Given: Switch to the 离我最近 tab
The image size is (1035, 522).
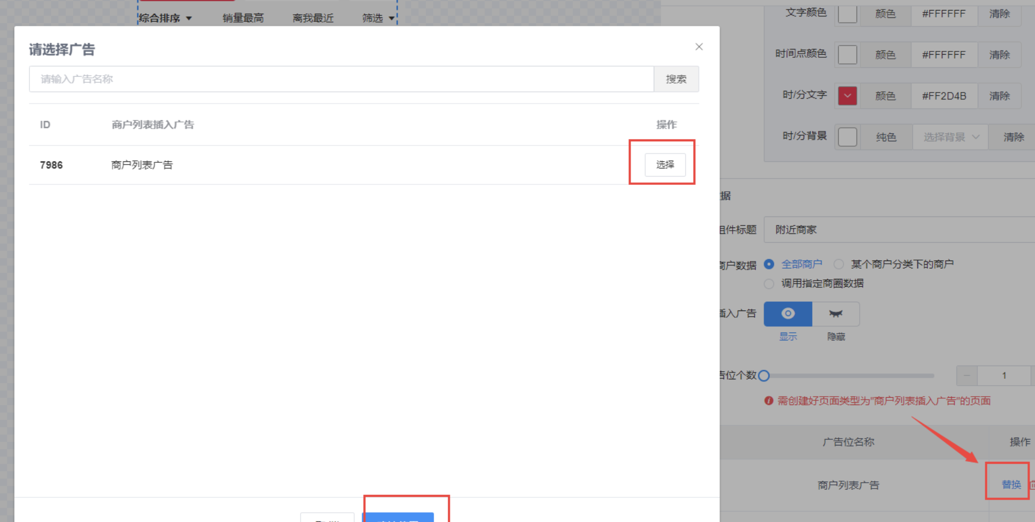Looking at the screenshot, I should click(313, 18).
